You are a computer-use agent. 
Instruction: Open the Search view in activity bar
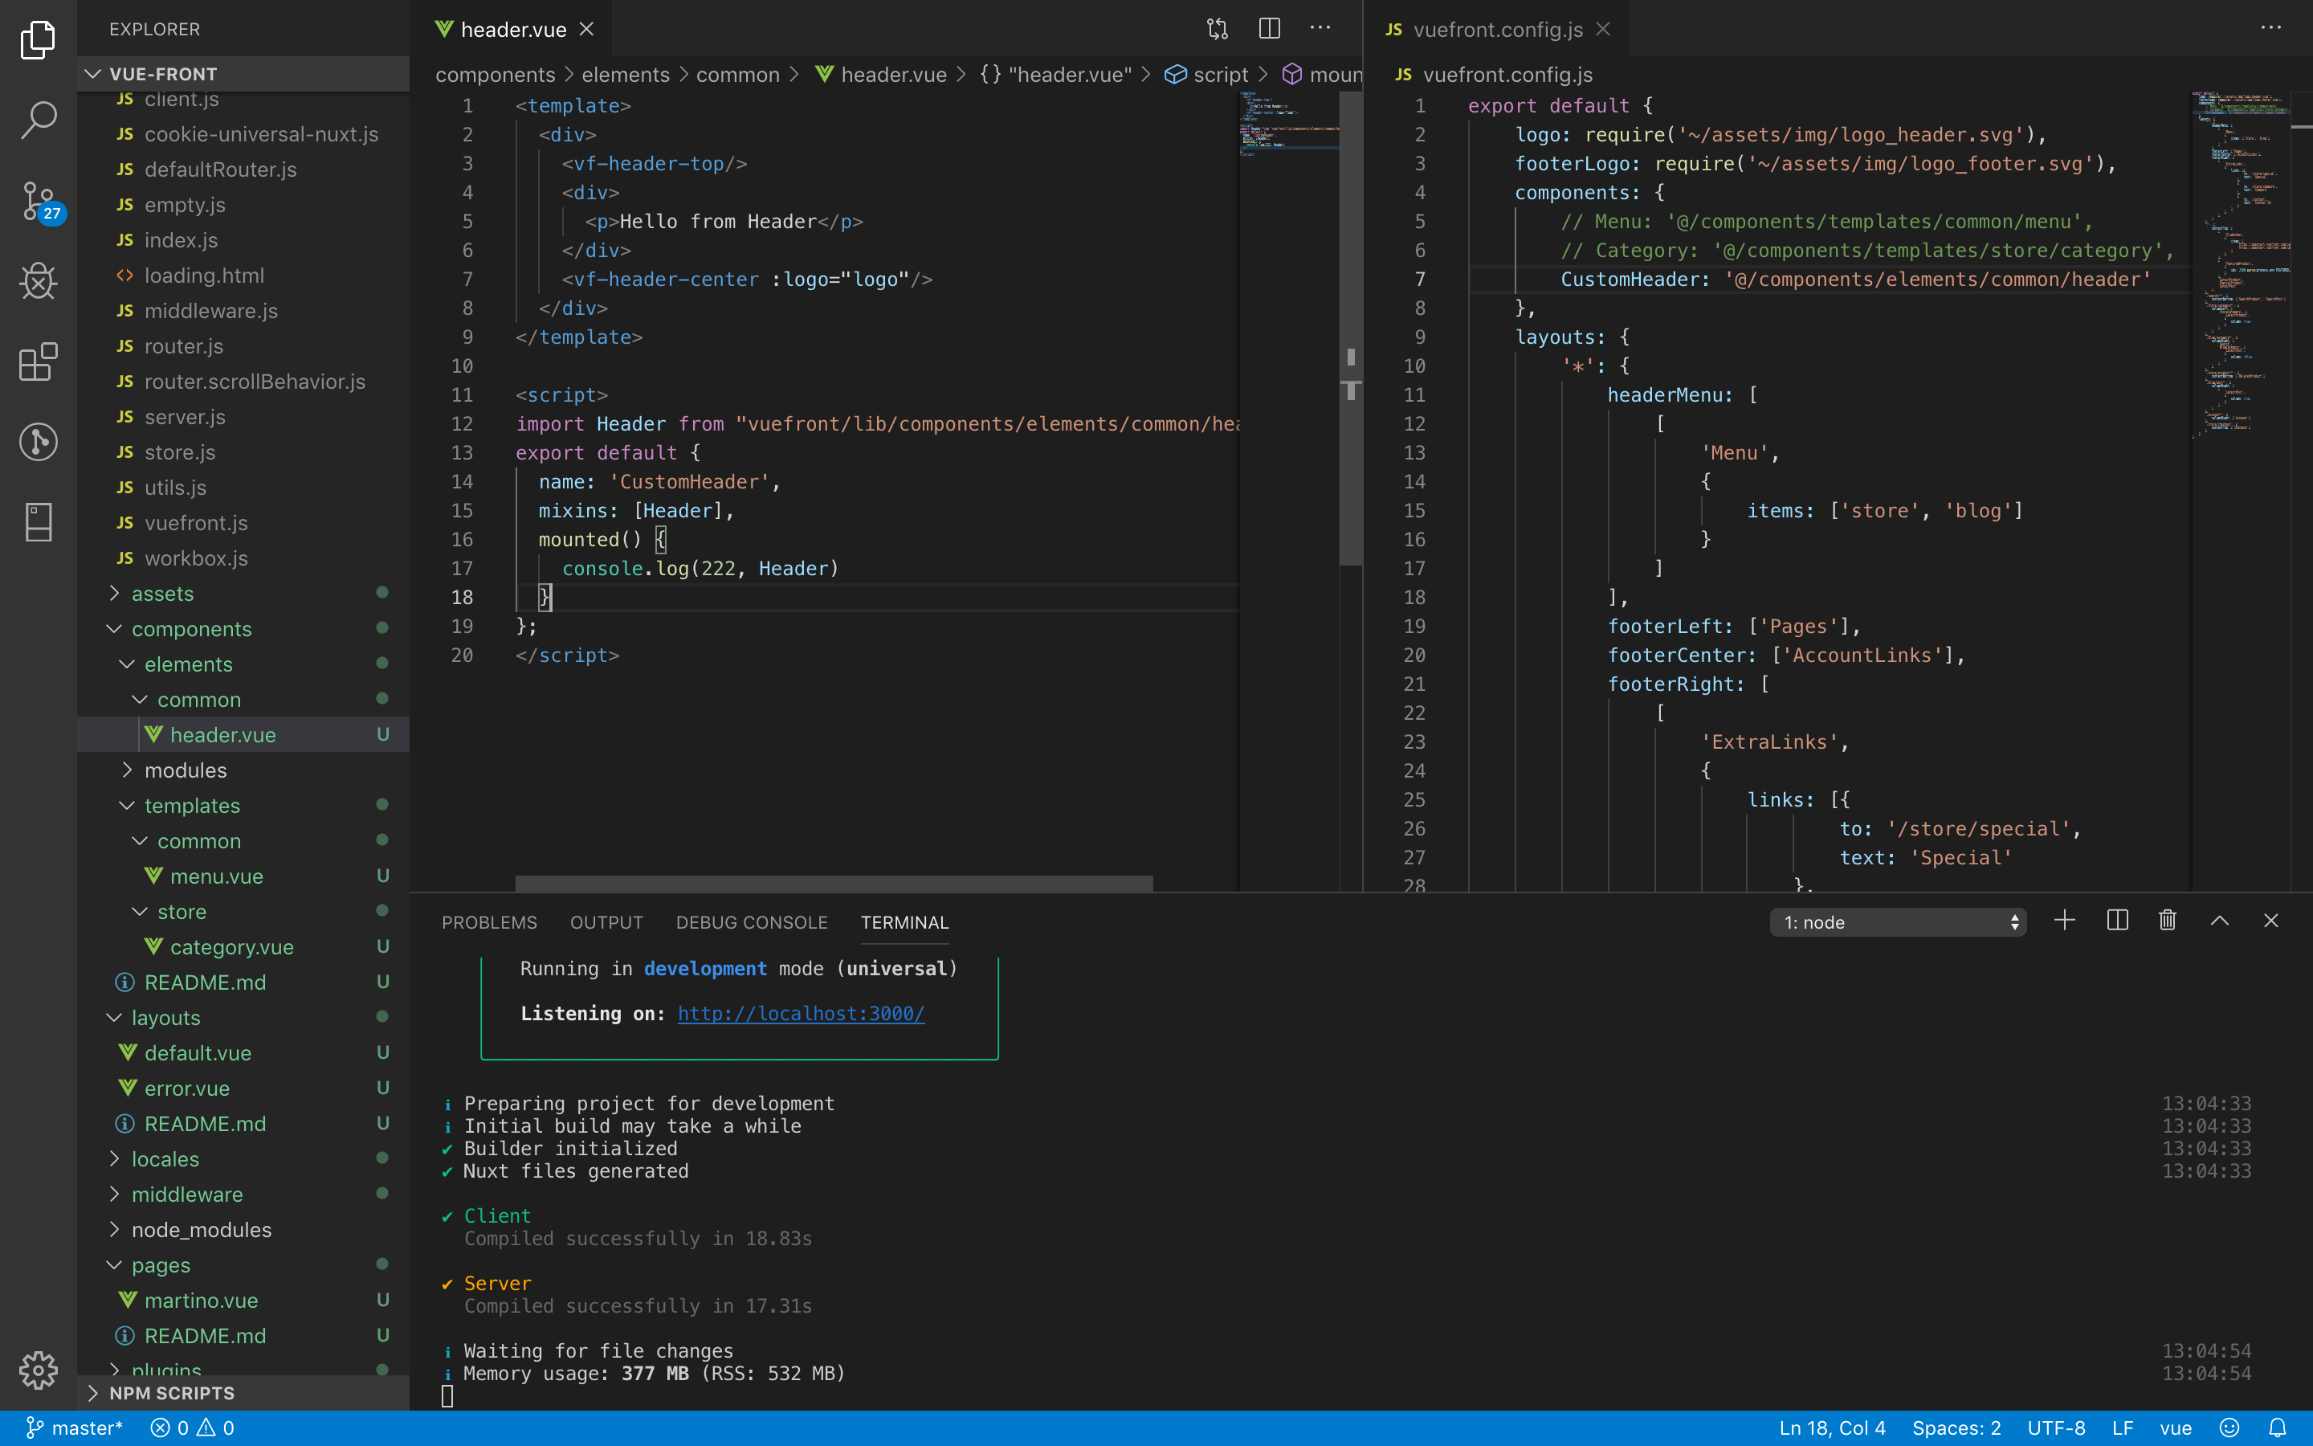pyautogui.click(x=39, y=120)
